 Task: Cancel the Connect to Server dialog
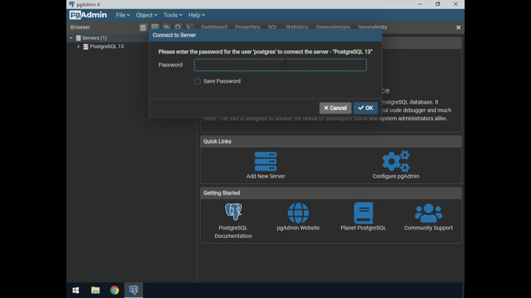(x=335, y=108)
